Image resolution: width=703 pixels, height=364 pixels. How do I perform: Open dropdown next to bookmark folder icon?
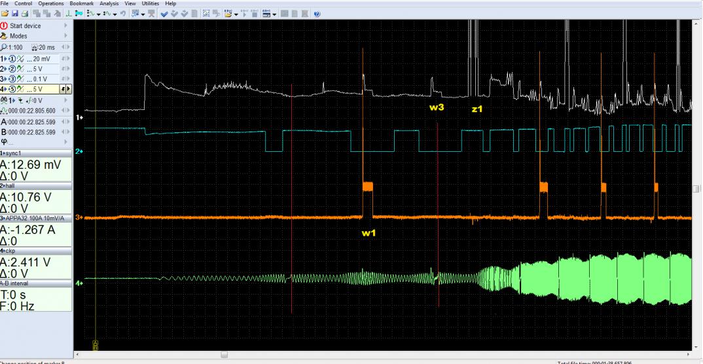236,14
